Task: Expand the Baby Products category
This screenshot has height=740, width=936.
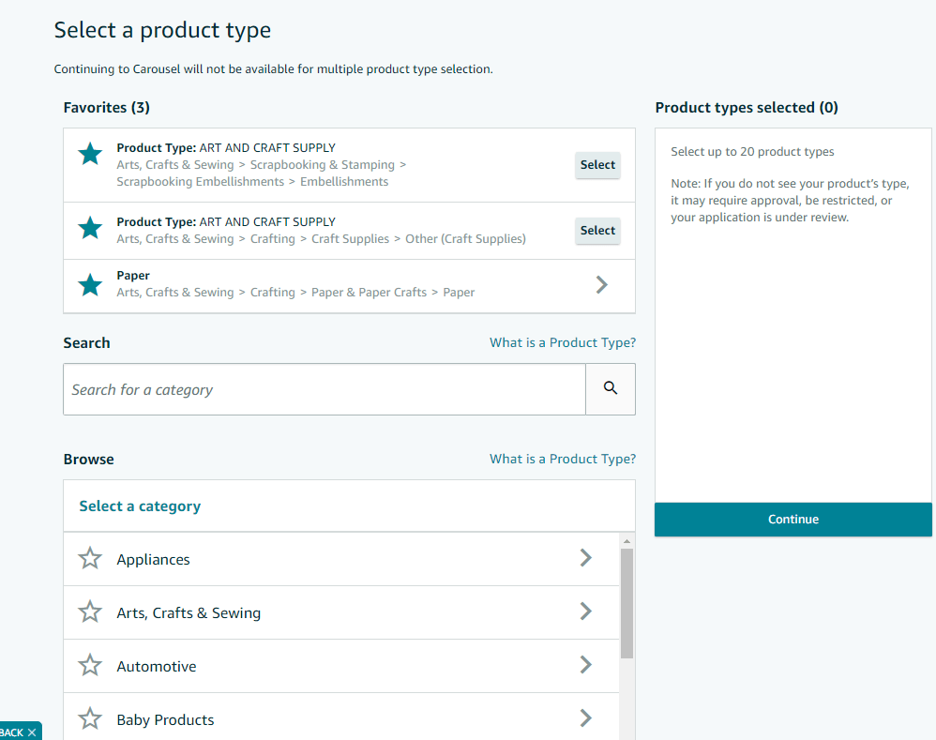Action: (586, 719)
